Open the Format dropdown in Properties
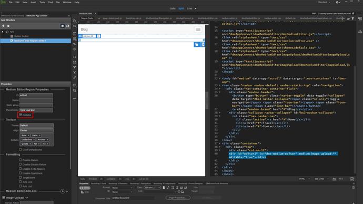 click(122, 188)
